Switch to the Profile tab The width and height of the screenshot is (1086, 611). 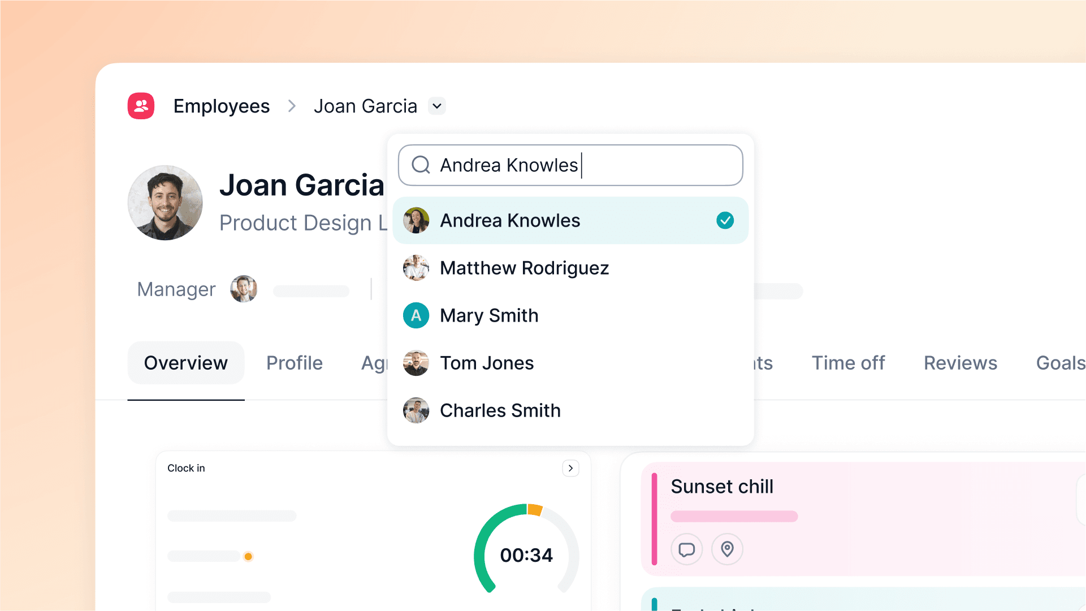click(295, 363)
